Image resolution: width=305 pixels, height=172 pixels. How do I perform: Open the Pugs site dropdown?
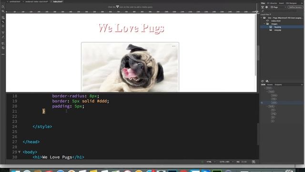tap(278, 7)
